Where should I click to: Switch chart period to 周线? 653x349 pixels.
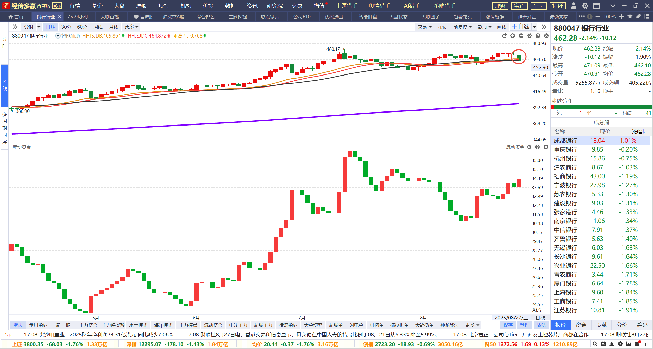[x=98, y=27]
